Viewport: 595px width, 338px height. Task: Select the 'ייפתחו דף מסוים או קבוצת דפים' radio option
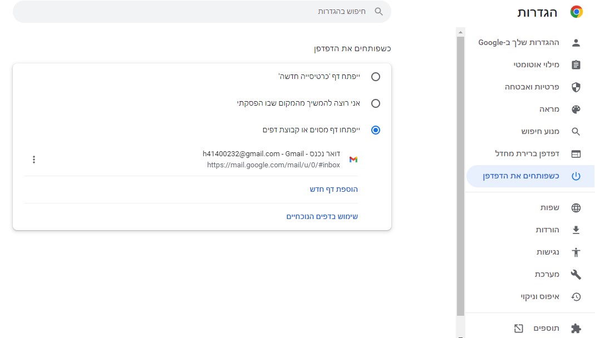click(376, 130)
